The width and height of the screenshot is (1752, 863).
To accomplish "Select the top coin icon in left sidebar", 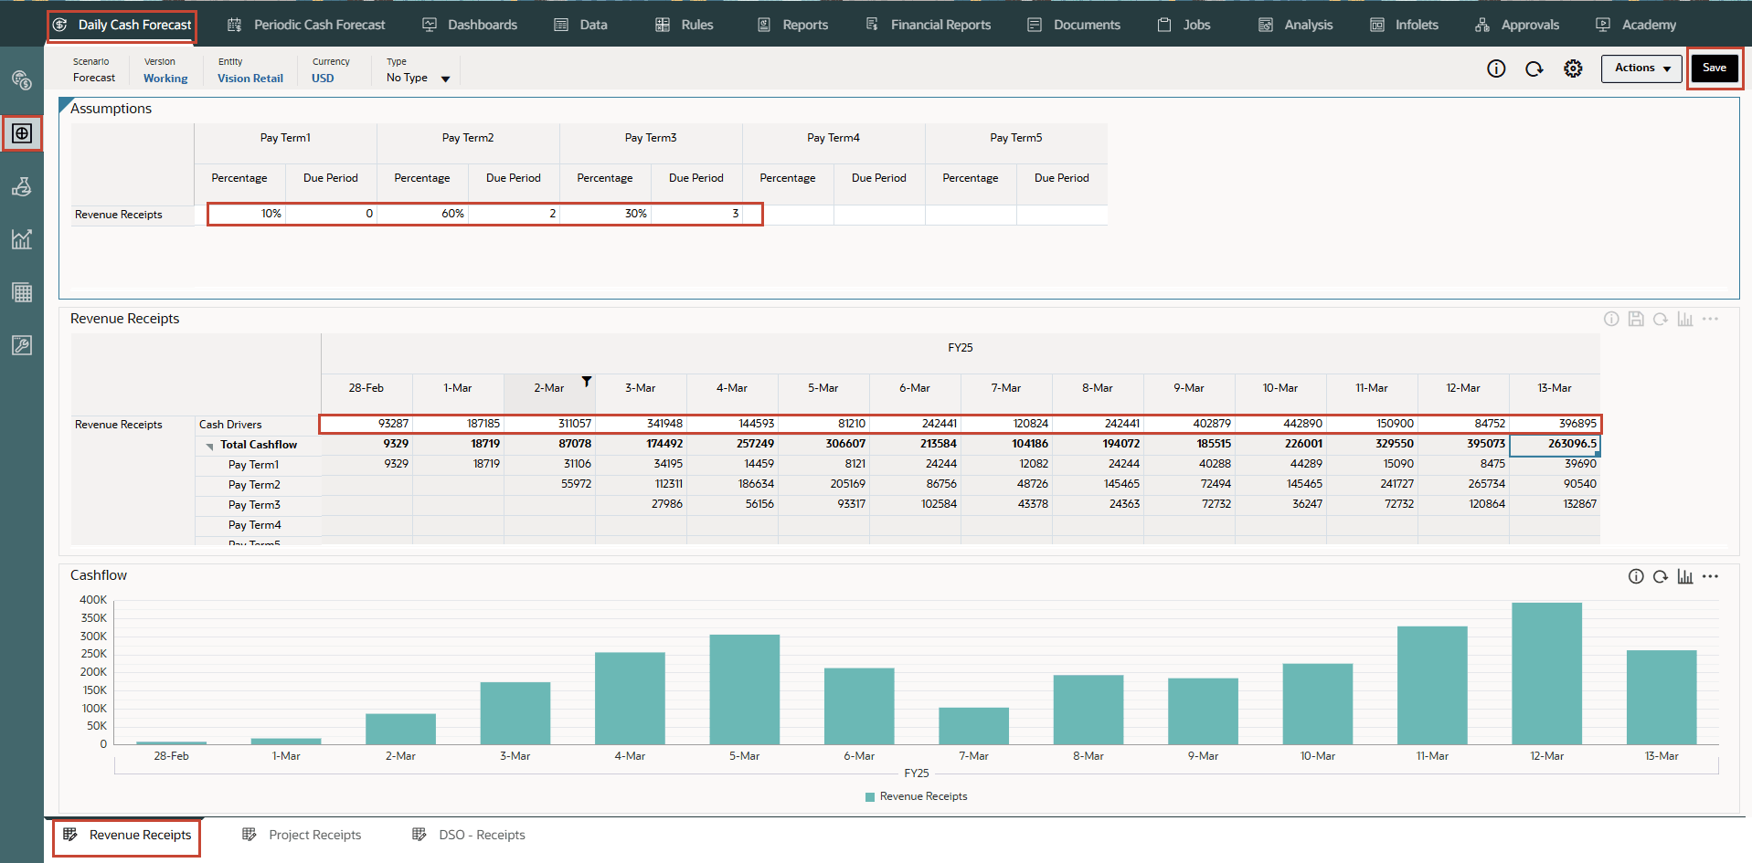I will point(22,80).
